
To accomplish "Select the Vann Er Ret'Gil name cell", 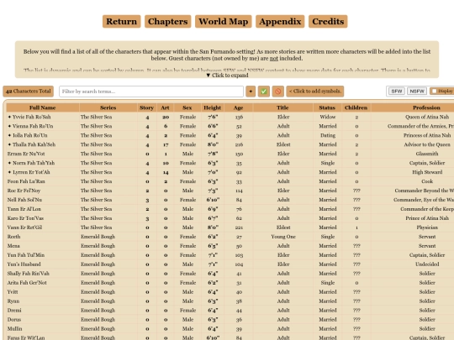I will pos(43,228).
